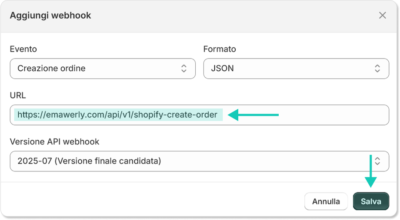This screenshot has height=220, width=400.
Task: Click the chevron icon in API version selector
Action: (x=377, y=161)
